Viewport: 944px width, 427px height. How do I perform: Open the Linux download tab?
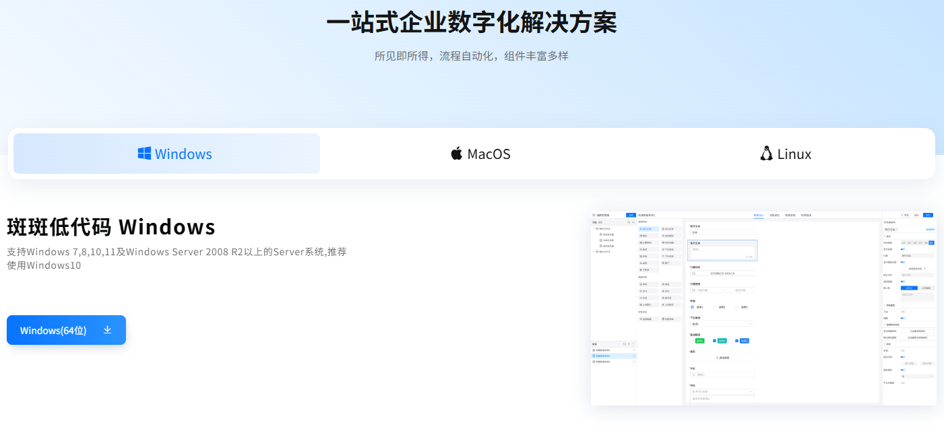[x=785, y=154]
